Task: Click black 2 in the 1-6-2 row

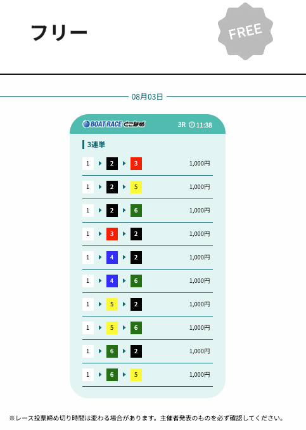Action: click(x=136, y=351)
